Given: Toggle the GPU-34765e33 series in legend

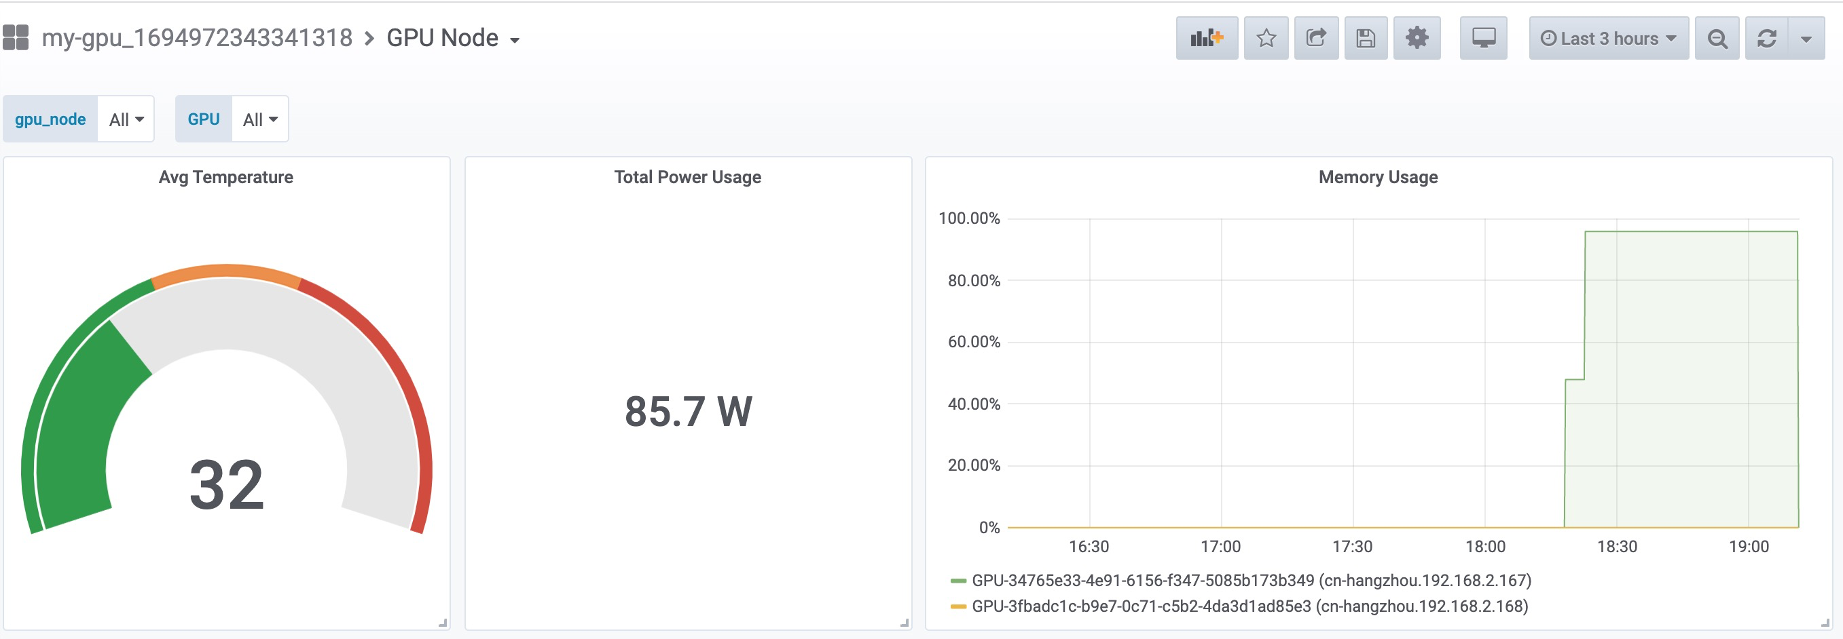Looking at the screenshot, I should point(1252,581).
